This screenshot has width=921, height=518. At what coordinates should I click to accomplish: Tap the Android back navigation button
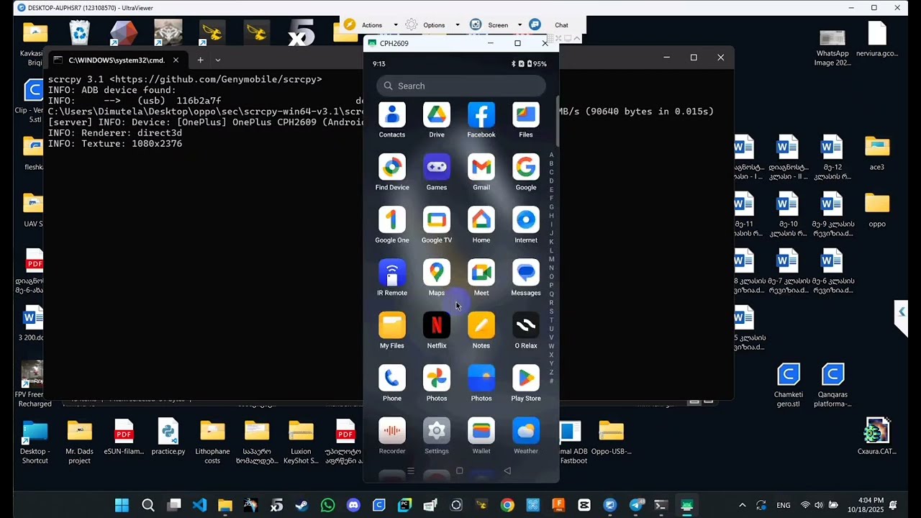click(x=507, y=471)
